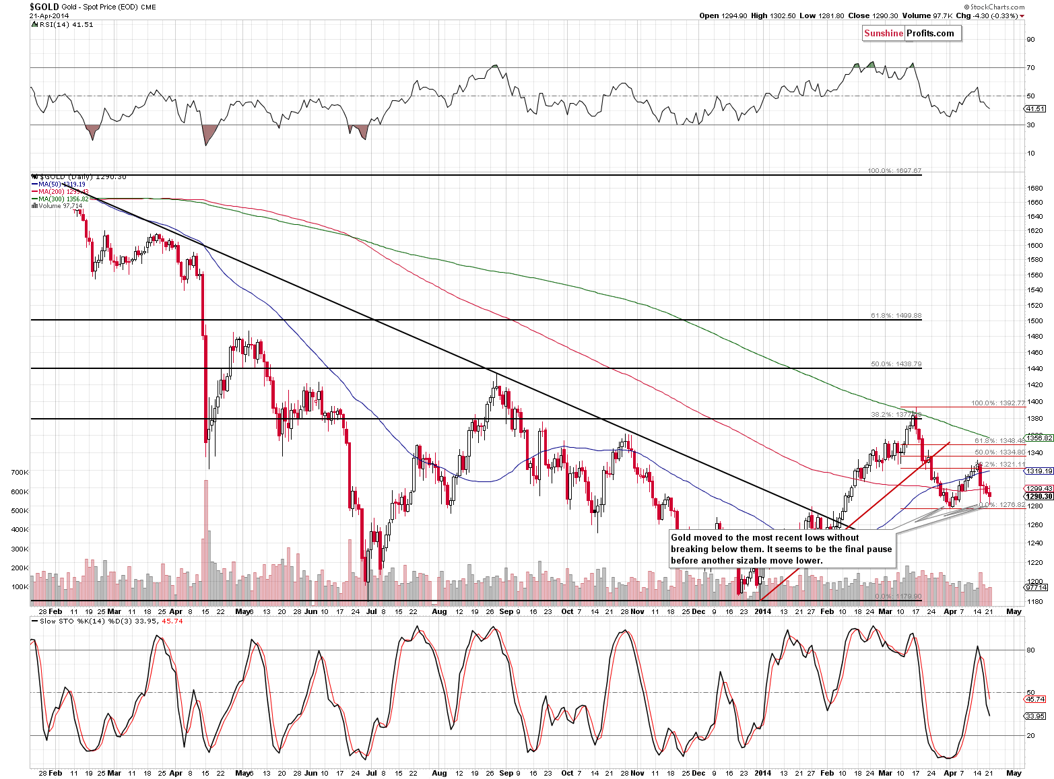Click the Volume 97.7K header value
1054x779 pixels.
point(926,16)
